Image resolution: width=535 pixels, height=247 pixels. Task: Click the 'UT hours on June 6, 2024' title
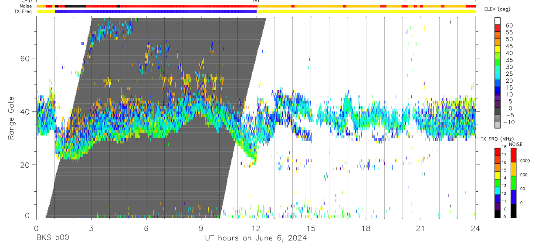click(x=256, y=238)
